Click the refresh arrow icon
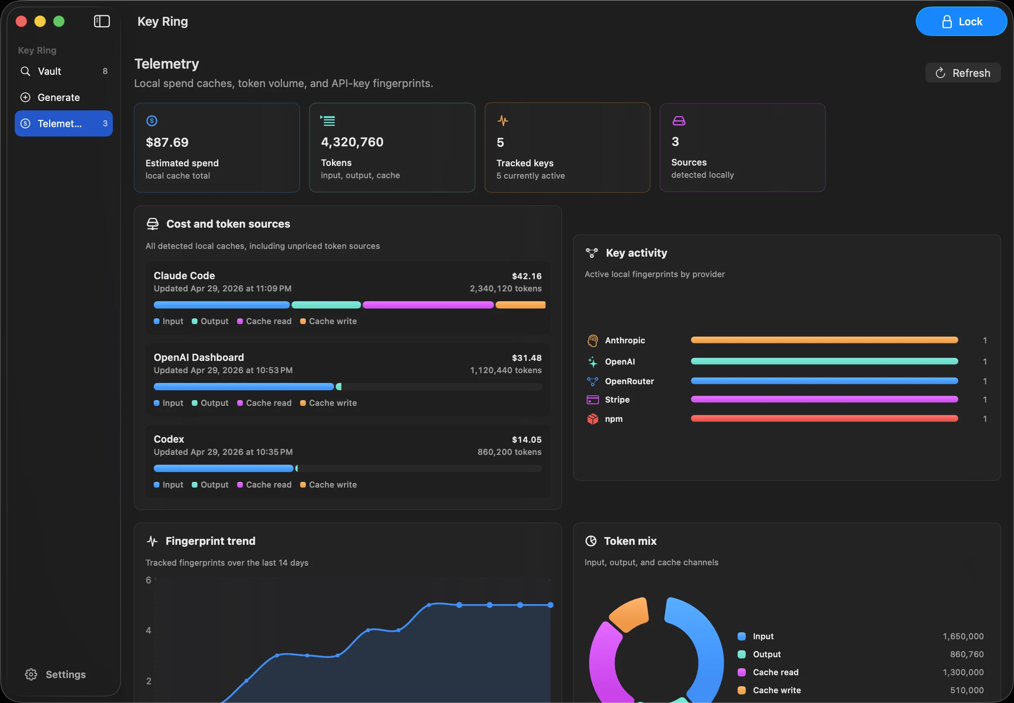 click(940, 73)
